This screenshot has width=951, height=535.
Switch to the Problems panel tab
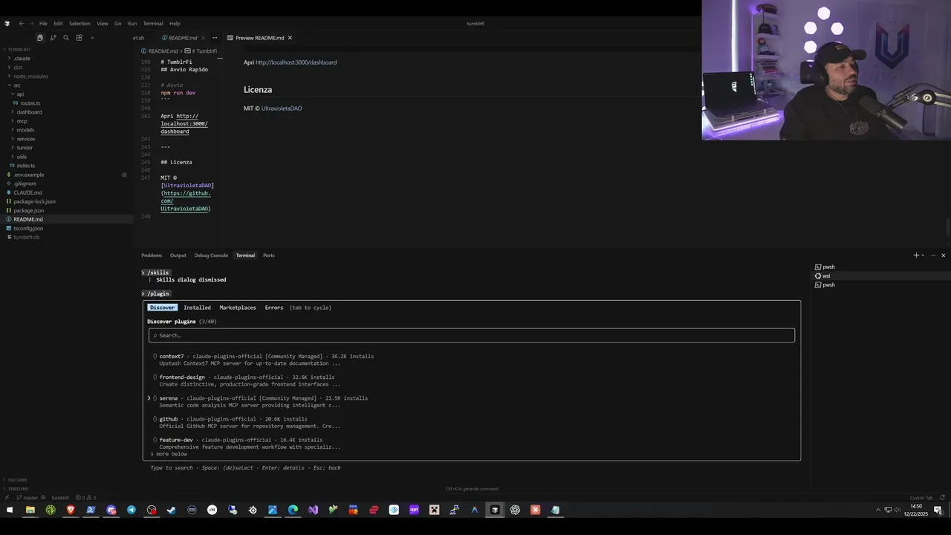click(x=152, y=256)
